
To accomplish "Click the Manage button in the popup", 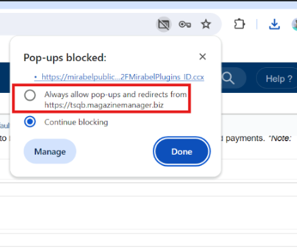I will pos(50,151).
